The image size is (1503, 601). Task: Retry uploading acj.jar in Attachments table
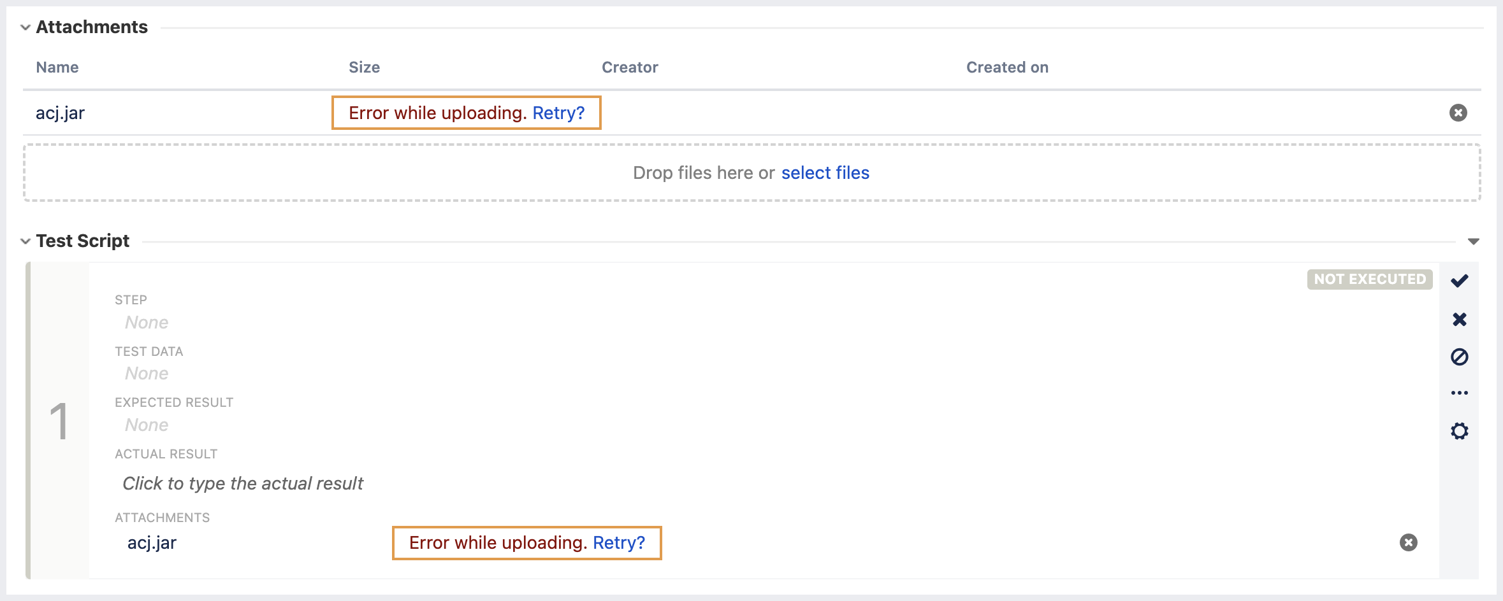[x=558, y=113]
